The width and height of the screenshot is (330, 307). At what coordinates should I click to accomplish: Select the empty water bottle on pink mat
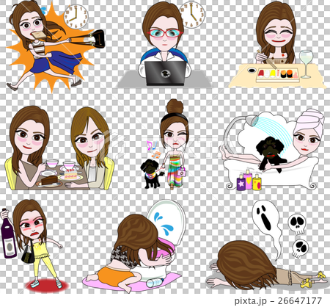[155, 282]
